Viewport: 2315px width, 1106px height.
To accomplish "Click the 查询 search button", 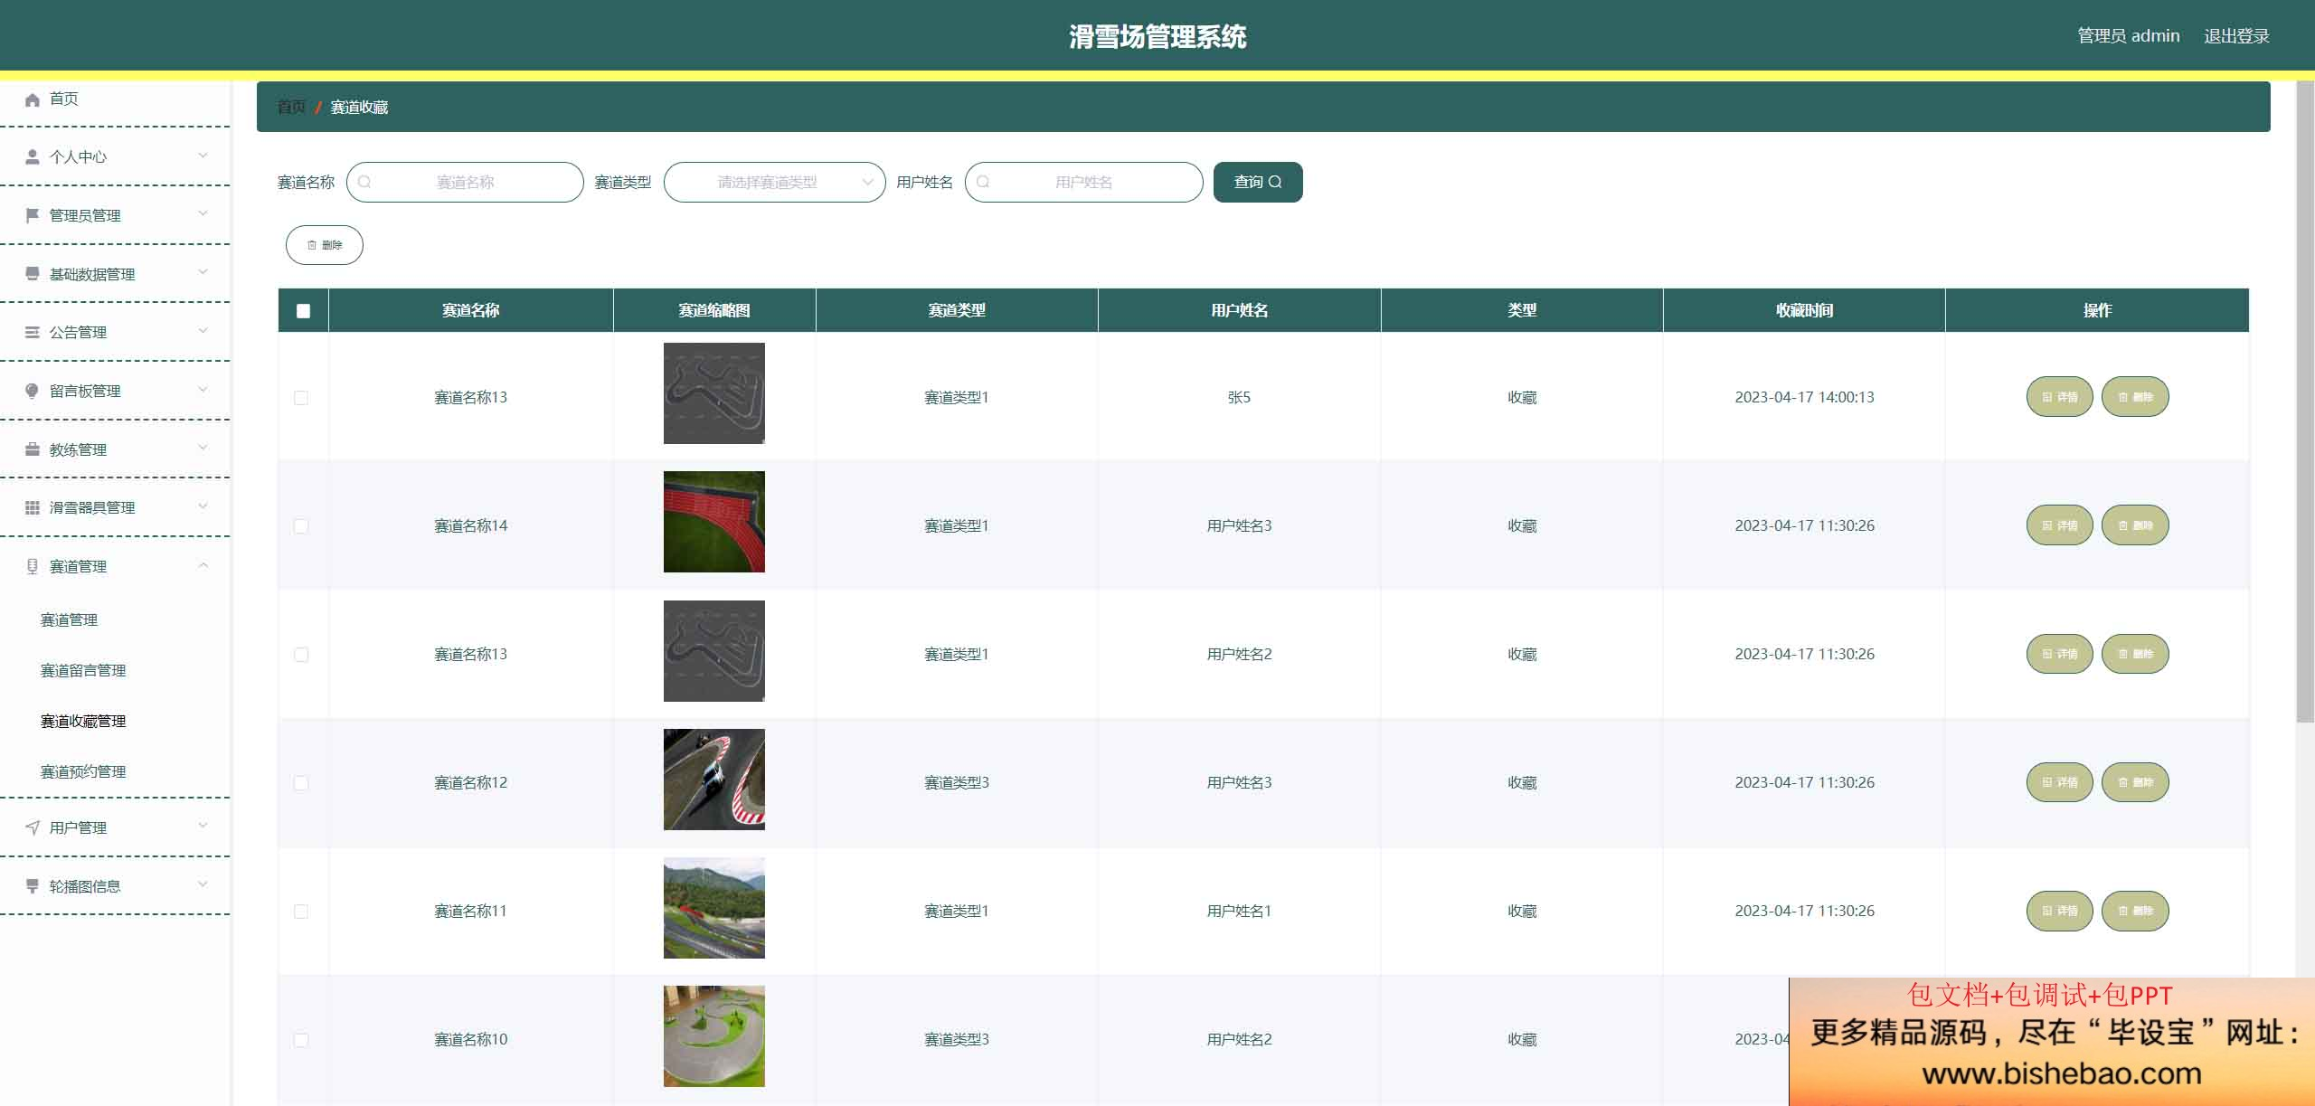I will coord(1257,182).
